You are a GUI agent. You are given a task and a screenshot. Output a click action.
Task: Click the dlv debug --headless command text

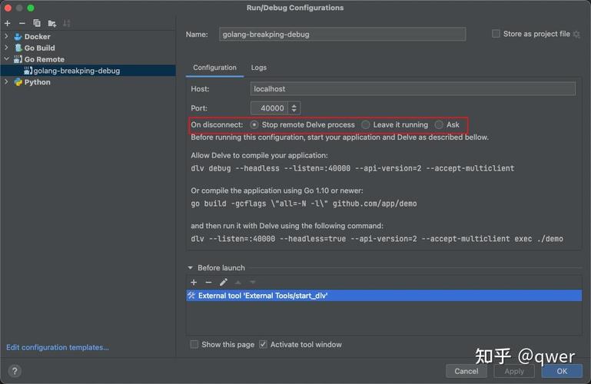(353, 168)
